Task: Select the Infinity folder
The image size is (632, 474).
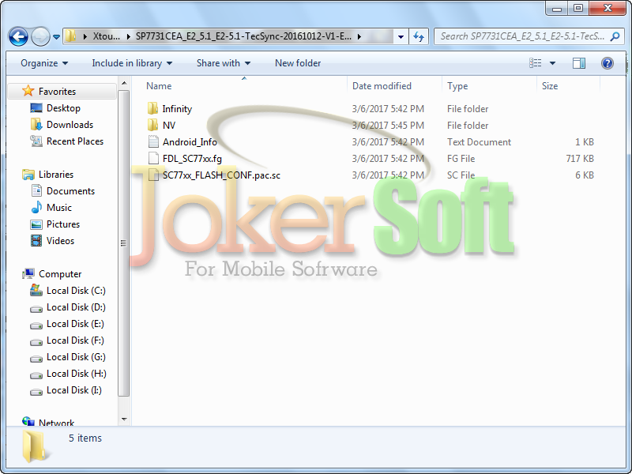Action: tap(177, 109)
